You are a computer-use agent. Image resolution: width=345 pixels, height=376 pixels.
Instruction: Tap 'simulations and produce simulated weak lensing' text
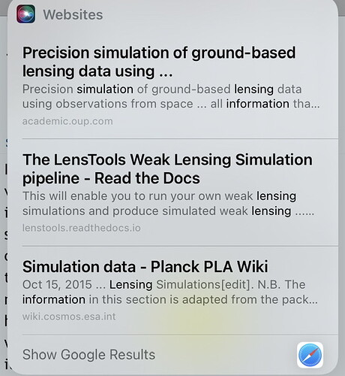click(157, 211)
